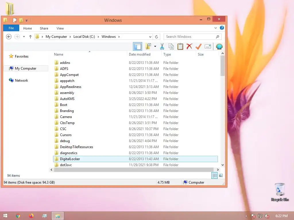This screenshot has height=220, width=294.
Task: Click New folder icon in quick access toolbar
Action: pos(21,20)
